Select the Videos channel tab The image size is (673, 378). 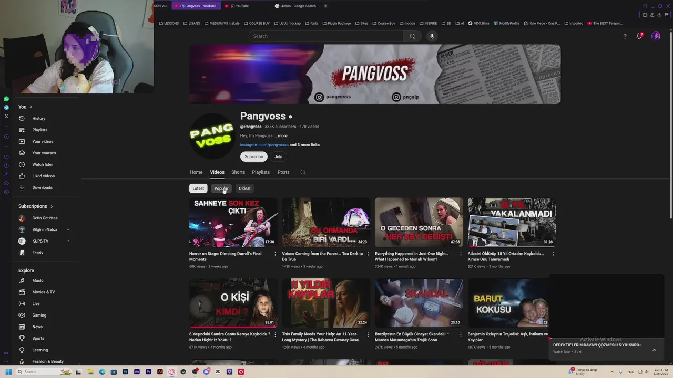pyautogui.click(x=217, y=172)
